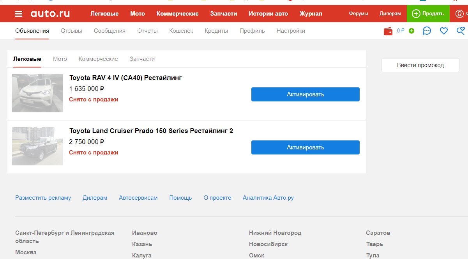Switch to the Кредиты tab

[x=216, y=31]
